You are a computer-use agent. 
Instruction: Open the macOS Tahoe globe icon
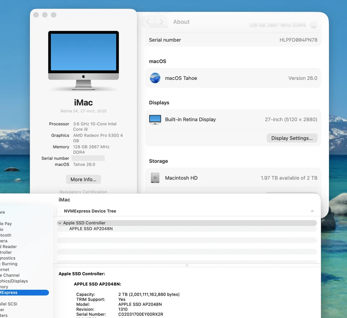tap(155, 78)
